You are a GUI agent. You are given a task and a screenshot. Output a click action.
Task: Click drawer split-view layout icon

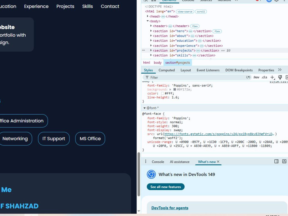tap(276, 161)
